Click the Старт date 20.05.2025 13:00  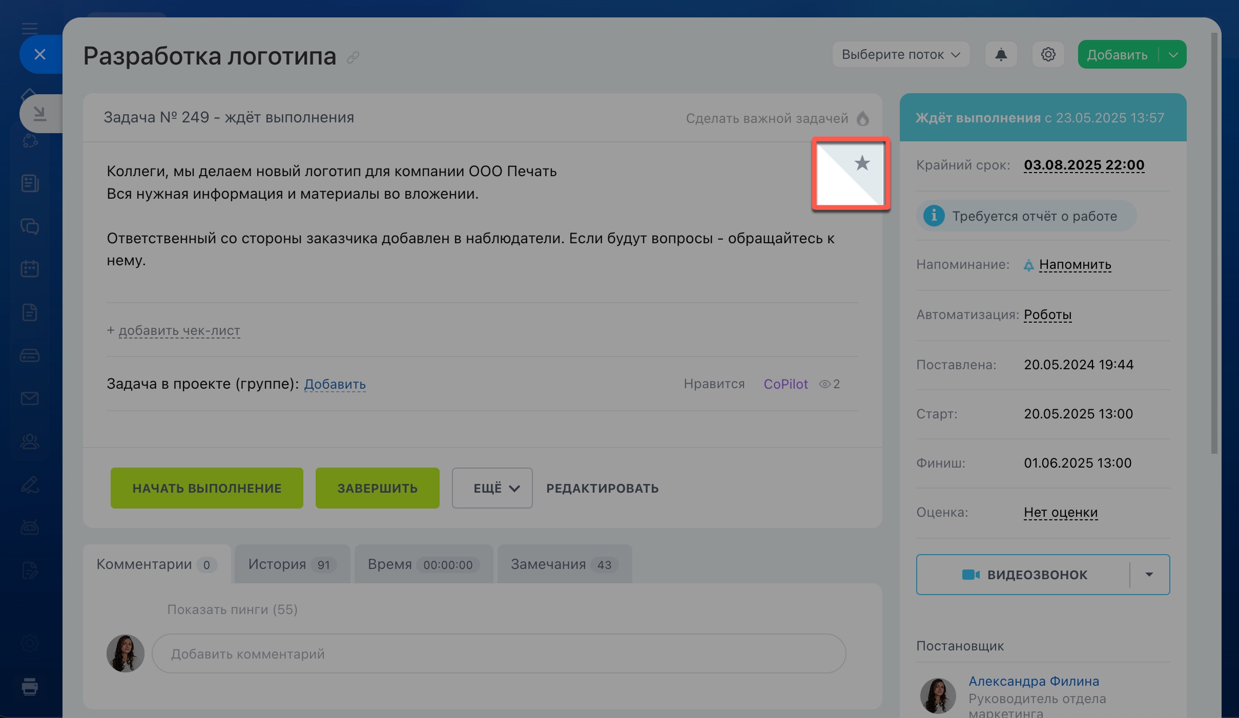click(x=1078, y=414)
